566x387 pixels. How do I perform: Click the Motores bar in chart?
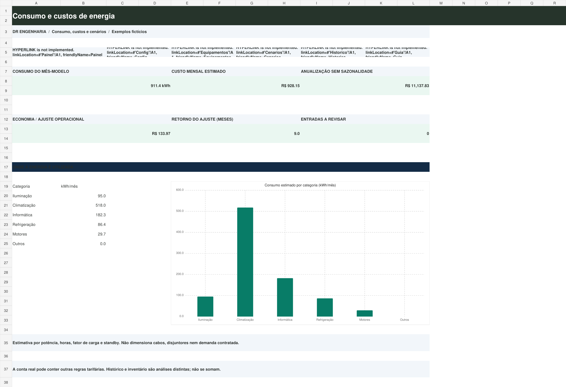(x=364, y=313)
